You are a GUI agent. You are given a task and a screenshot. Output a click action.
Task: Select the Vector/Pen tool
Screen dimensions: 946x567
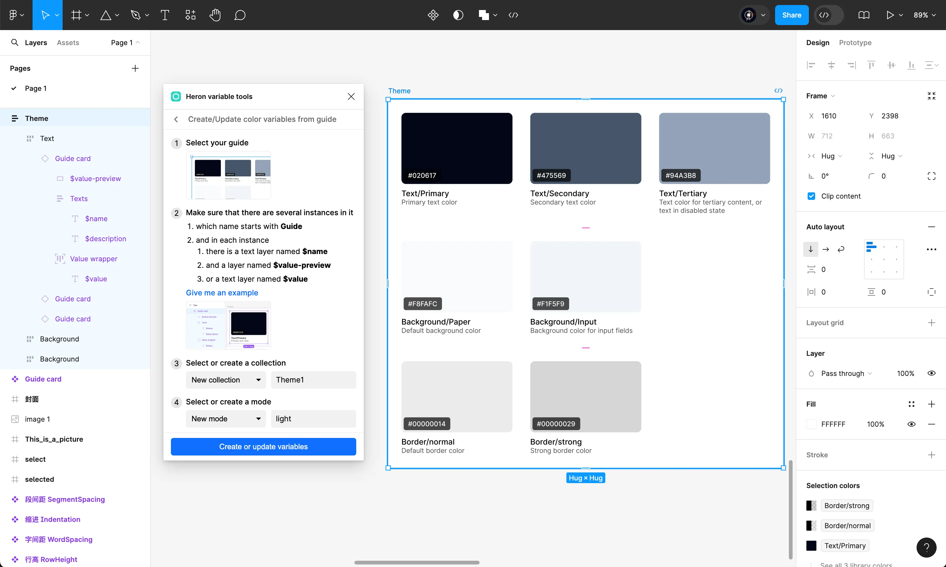(135, 15)
